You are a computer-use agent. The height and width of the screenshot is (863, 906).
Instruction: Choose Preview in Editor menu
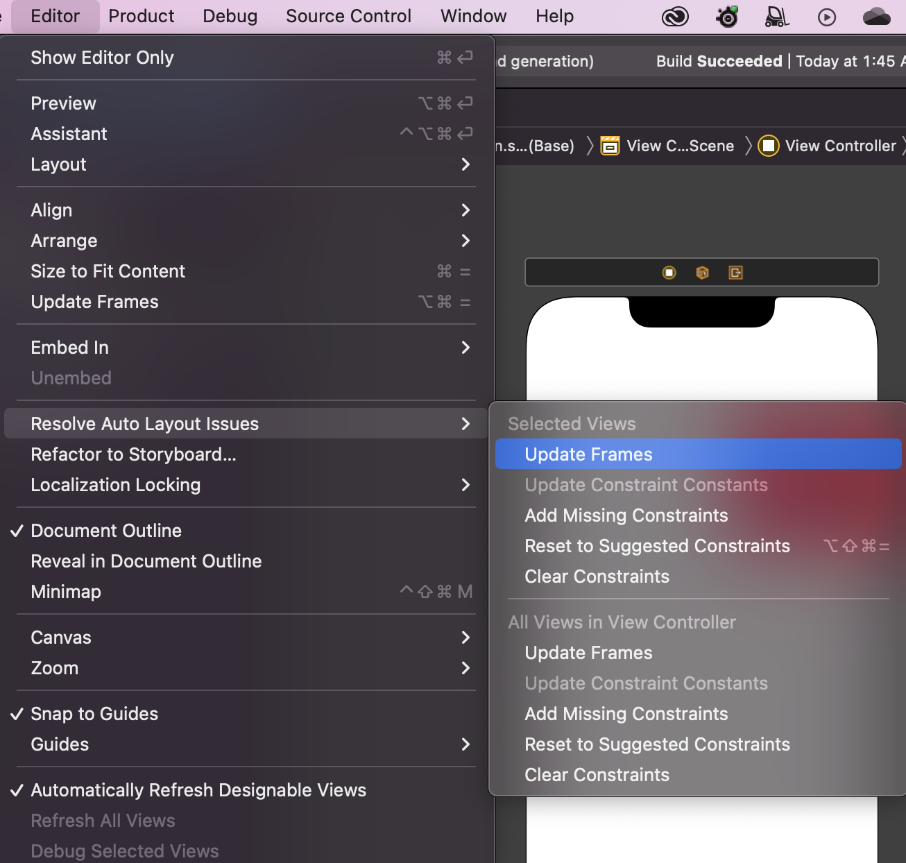(246, 103)
